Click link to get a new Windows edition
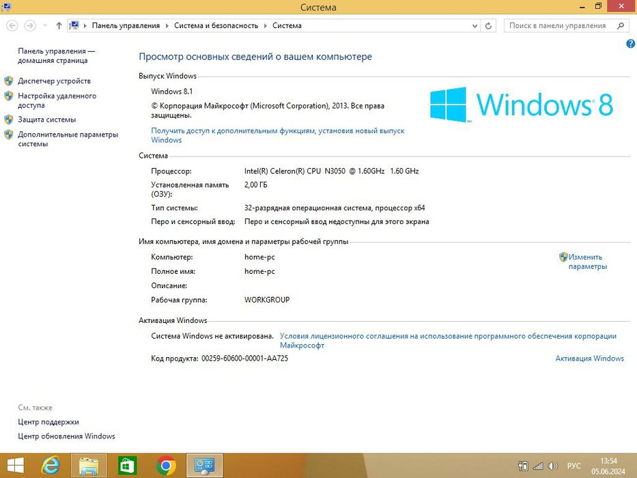The width and height of the screenshot is (637, 478). pyautogui.click(x=277, y=135)
